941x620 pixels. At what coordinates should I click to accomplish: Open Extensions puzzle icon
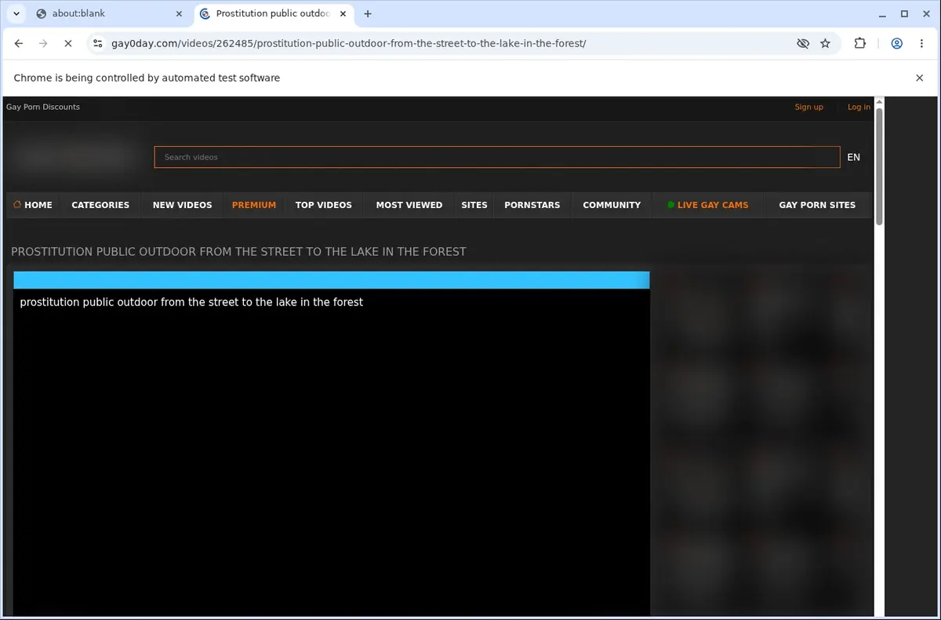coord(860,44)
